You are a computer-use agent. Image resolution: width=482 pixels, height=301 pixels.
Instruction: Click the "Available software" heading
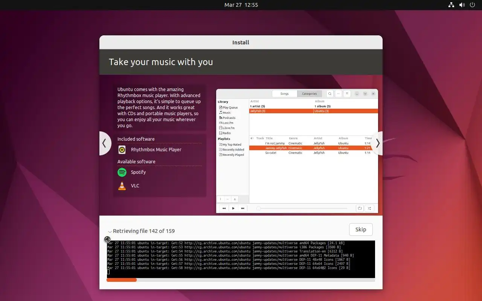136,162
